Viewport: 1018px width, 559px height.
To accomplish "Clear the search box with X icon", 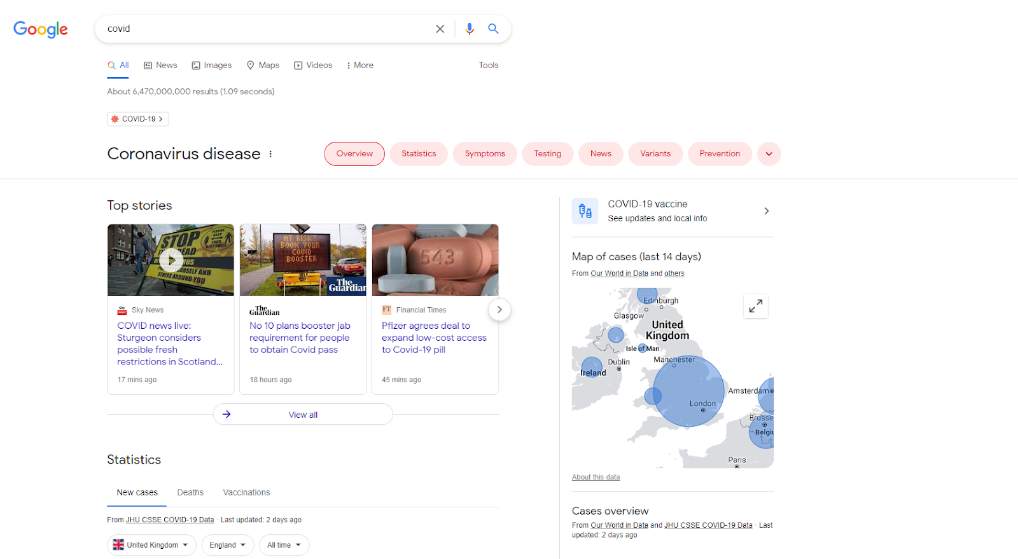I will 440,29.
